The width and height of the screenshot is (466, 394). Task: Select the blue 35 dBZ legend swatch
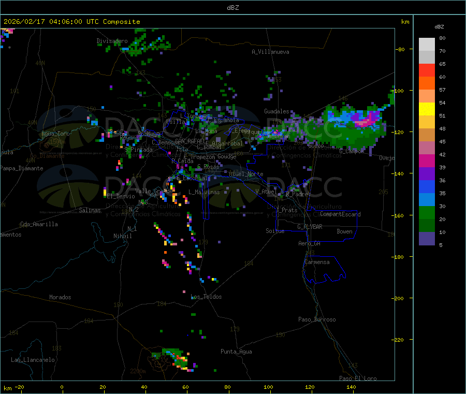tap(427, 186)
